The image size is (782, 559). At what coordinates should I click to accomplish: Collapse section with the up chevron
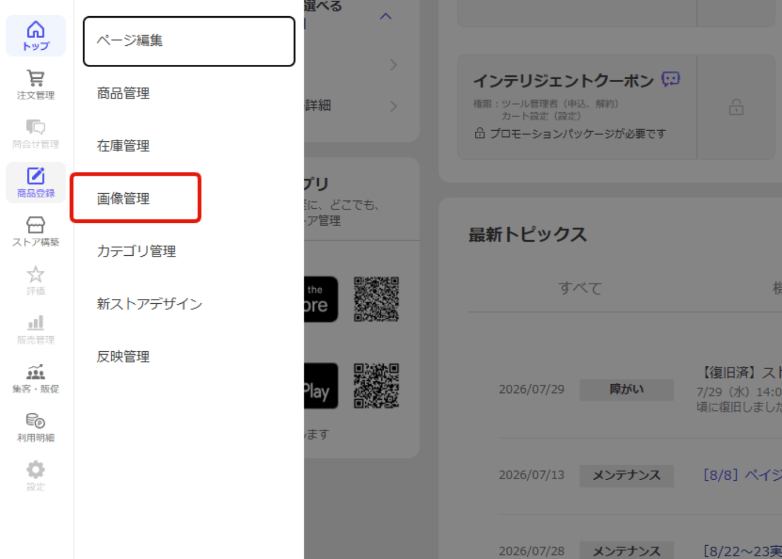point(385,16)
